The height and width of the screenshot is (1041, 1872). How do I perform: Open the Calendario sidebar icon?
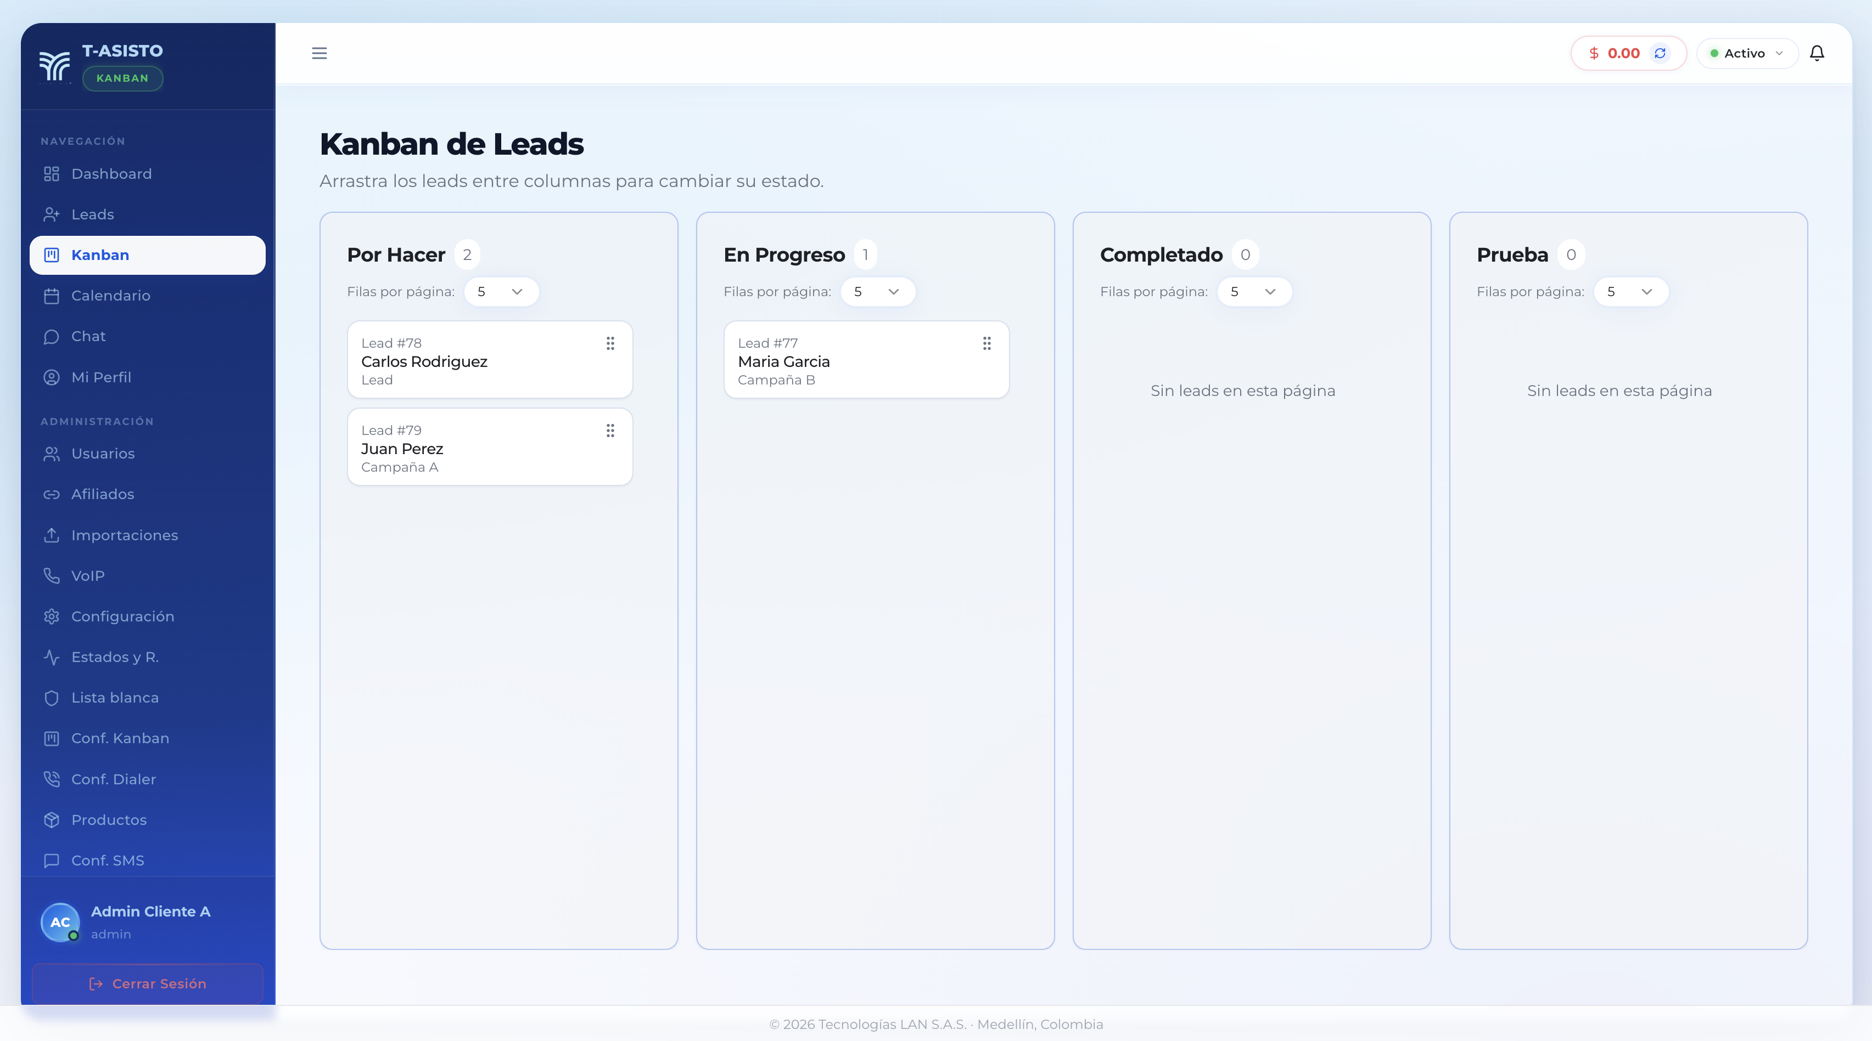click(x=51, y=296)
